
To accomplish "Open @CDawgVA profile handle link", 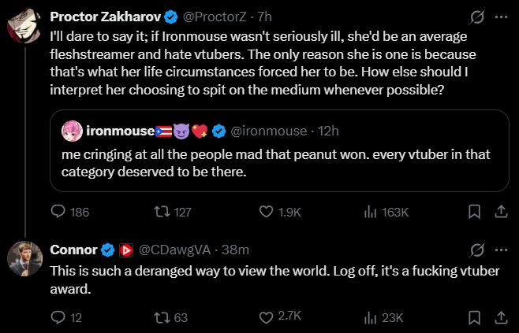I will click(175, 250).
